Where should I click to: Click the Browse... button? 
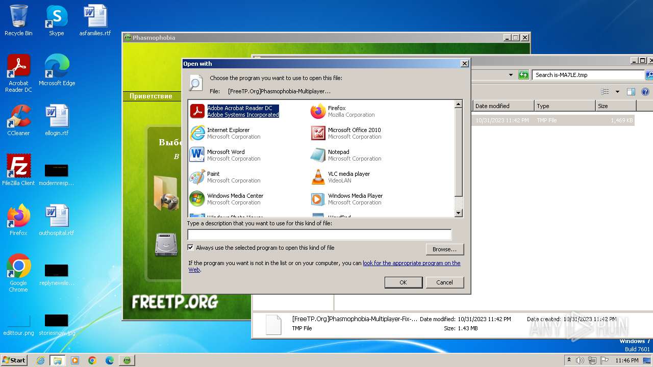point(444,249)
